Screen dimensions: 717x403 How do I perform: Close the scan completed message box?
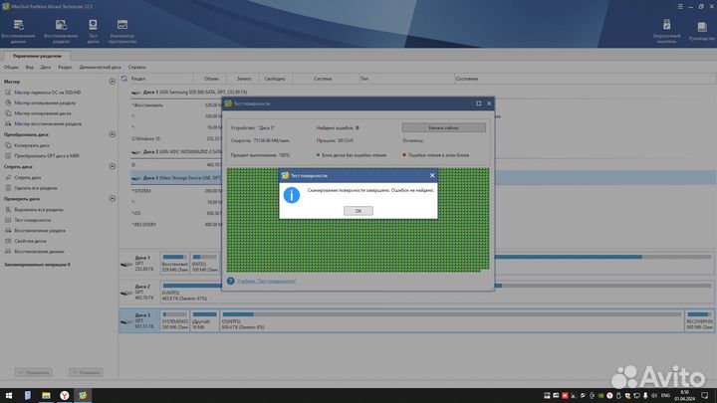358,211
